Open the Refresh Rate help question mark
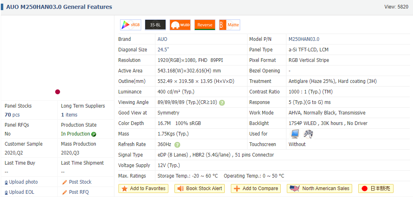This screenshot has width=413, height=197. click(x=178, y=145)
